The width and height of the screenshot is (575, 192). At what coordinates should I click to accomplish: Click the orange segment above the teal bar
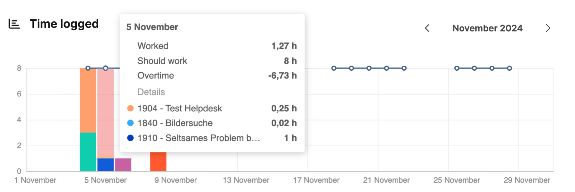coord(88,101)
